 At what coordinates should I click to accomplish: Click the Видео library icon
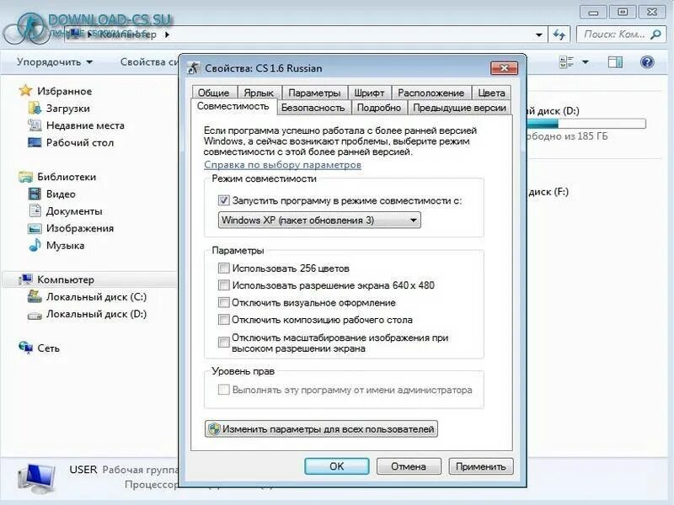[35, 194]
